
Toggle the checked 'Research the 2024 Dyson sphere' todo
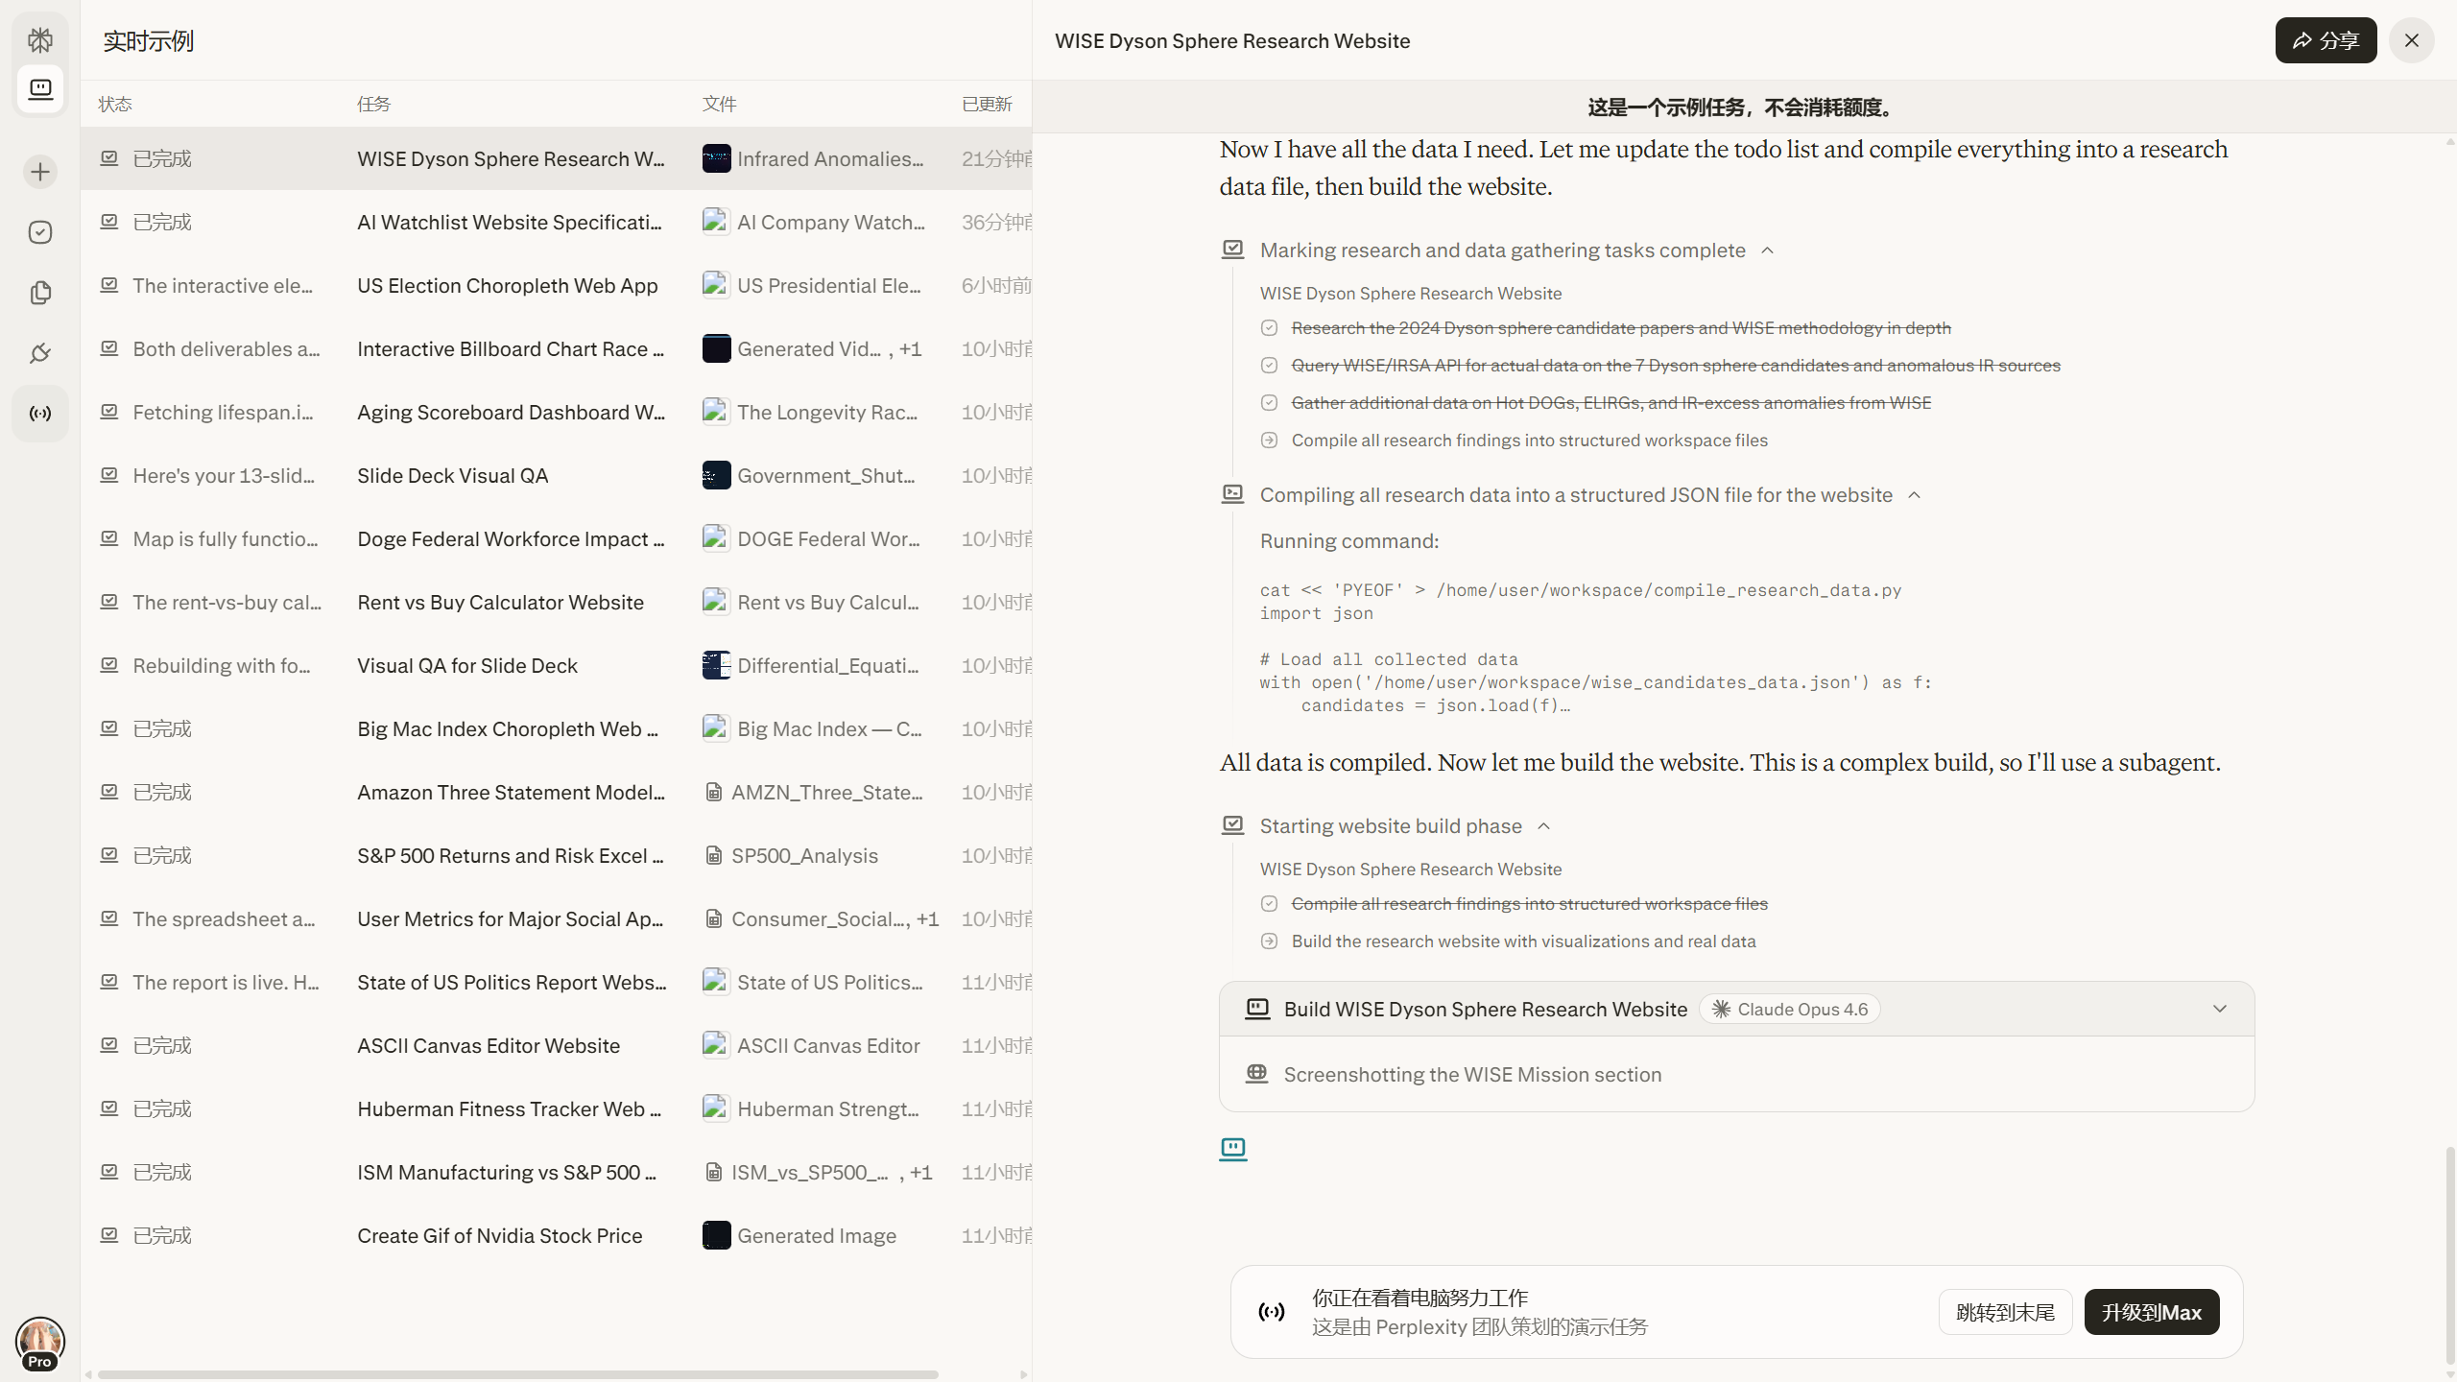1269,328
